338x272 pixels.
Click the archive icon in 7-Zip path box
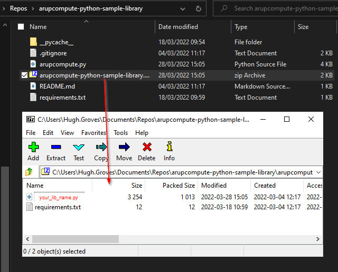(x=45, y=171)
